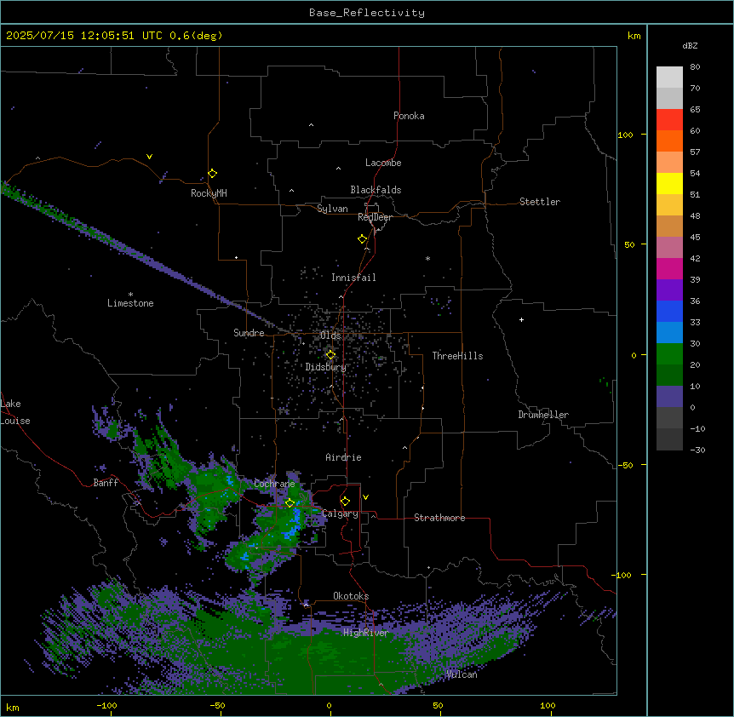Click the Drumheller city label
The width and height of the screenshot is (734, 717).
tap(543, 415)
